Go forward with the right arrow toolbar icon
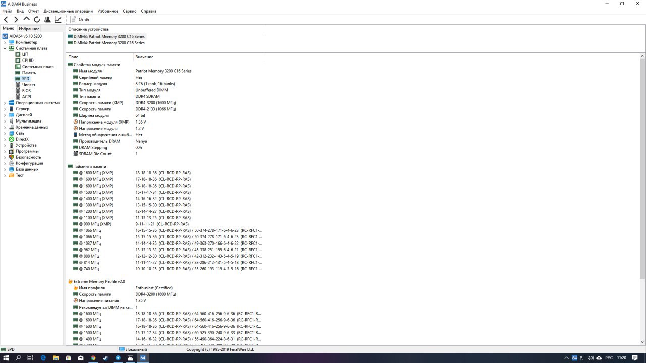 [x=16, y=20]
